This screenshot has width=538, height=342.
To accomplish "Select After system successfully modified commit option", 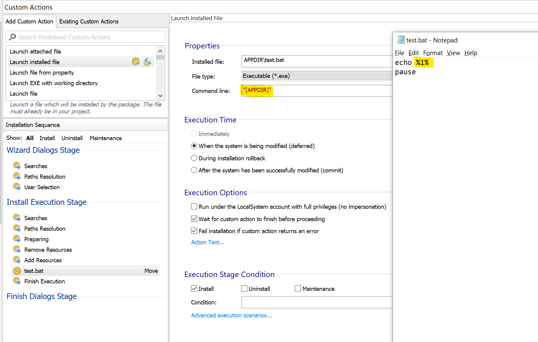I will pyautogui.click(x=194, y=170).
